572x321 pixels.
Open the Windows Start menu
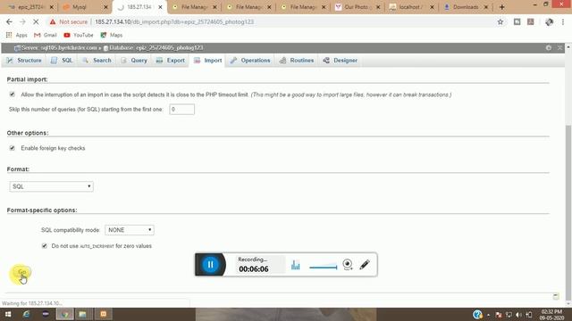coord(8,314)
